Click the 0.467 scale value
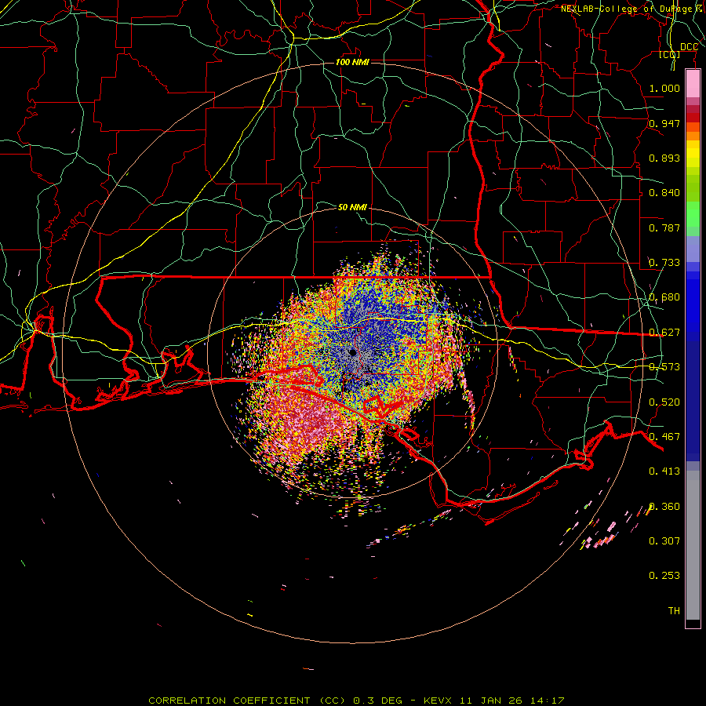Screen dimensions: 706x706 [664, 437]
